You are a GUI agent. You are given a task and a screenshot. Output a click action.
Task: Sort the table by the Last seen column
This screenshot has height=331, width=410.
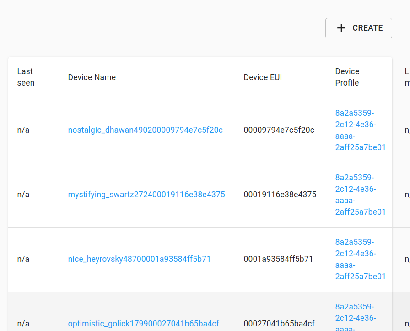tap(24, 77)
